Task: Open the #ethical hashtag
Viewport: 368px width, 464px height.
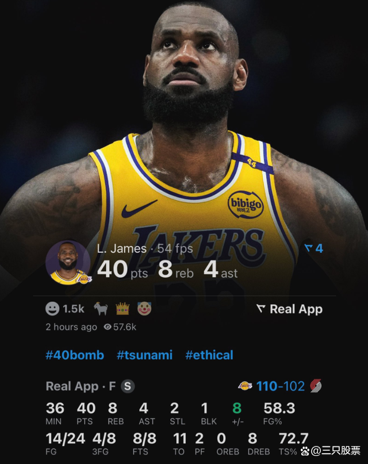Action: coord(209,355)
